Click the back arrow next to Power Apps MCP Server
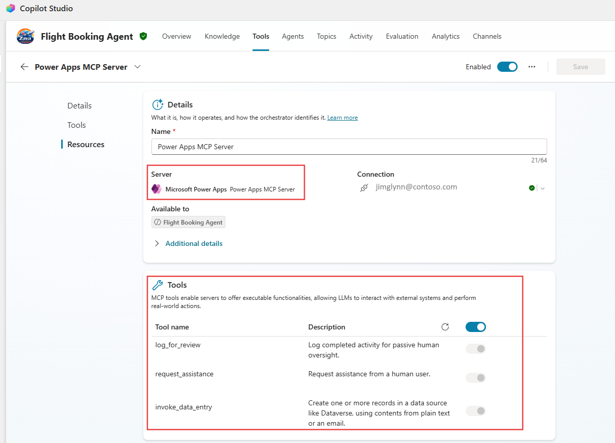The image size is (615, 443). tap(24, 67)
